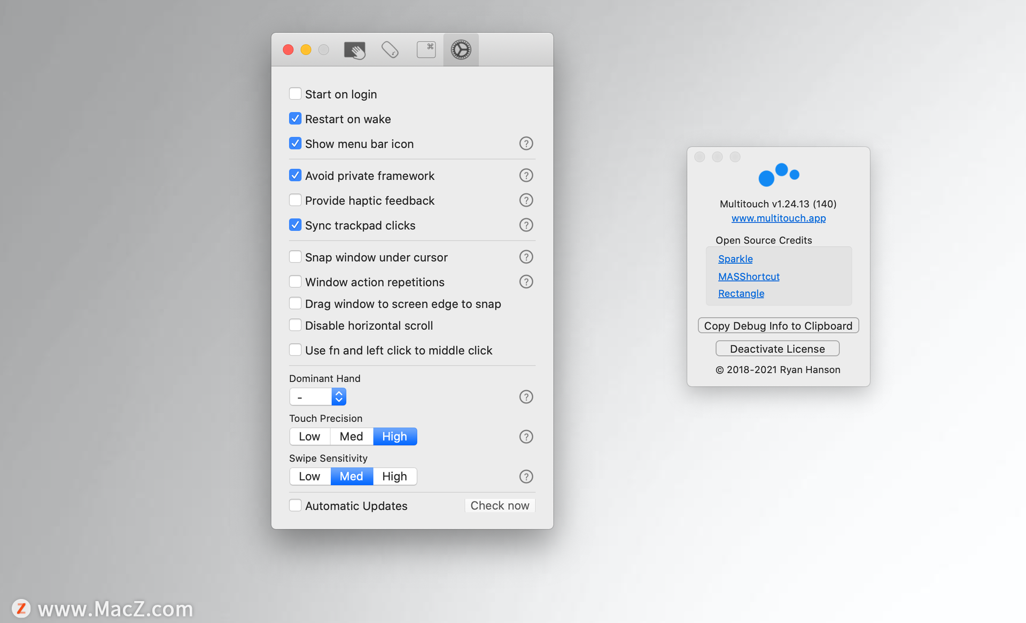
Task: Close the Multitouch preferences window
Action: point(288,50)
